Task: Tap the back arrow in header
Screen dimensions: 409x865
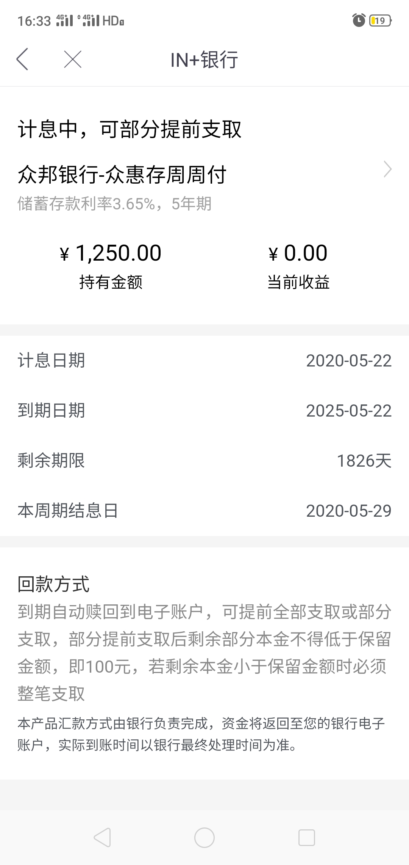Action: [22, 59]
